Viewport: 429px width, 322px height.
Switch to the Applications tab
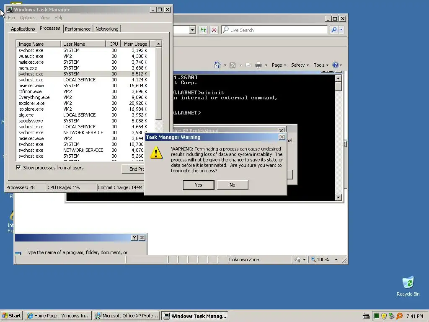[23, 29]
